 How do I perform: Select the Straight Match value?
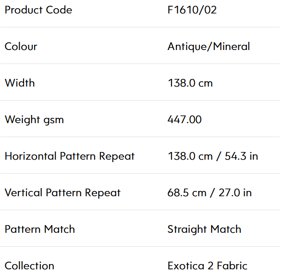[x=204, y=229]
